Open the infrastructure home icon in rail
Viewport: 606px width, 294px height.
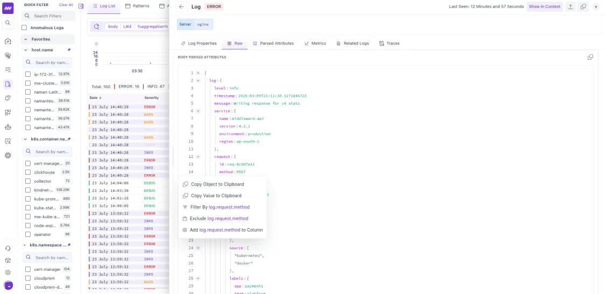coord(8,41)
